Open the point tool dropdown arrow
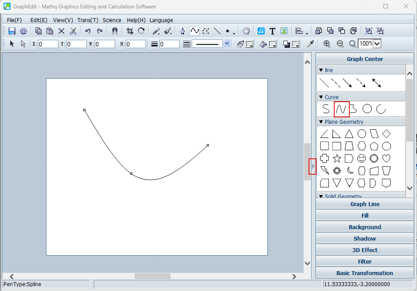Image resolution: width=417 pixels, height=291 pixels. pos(234,33)
